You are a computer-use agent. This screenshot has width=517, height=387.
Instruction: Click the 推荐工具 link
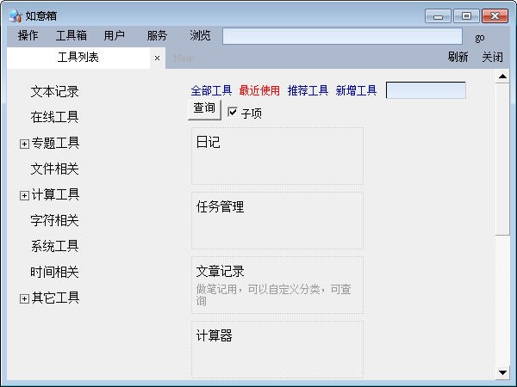click(x=308, y=90)
